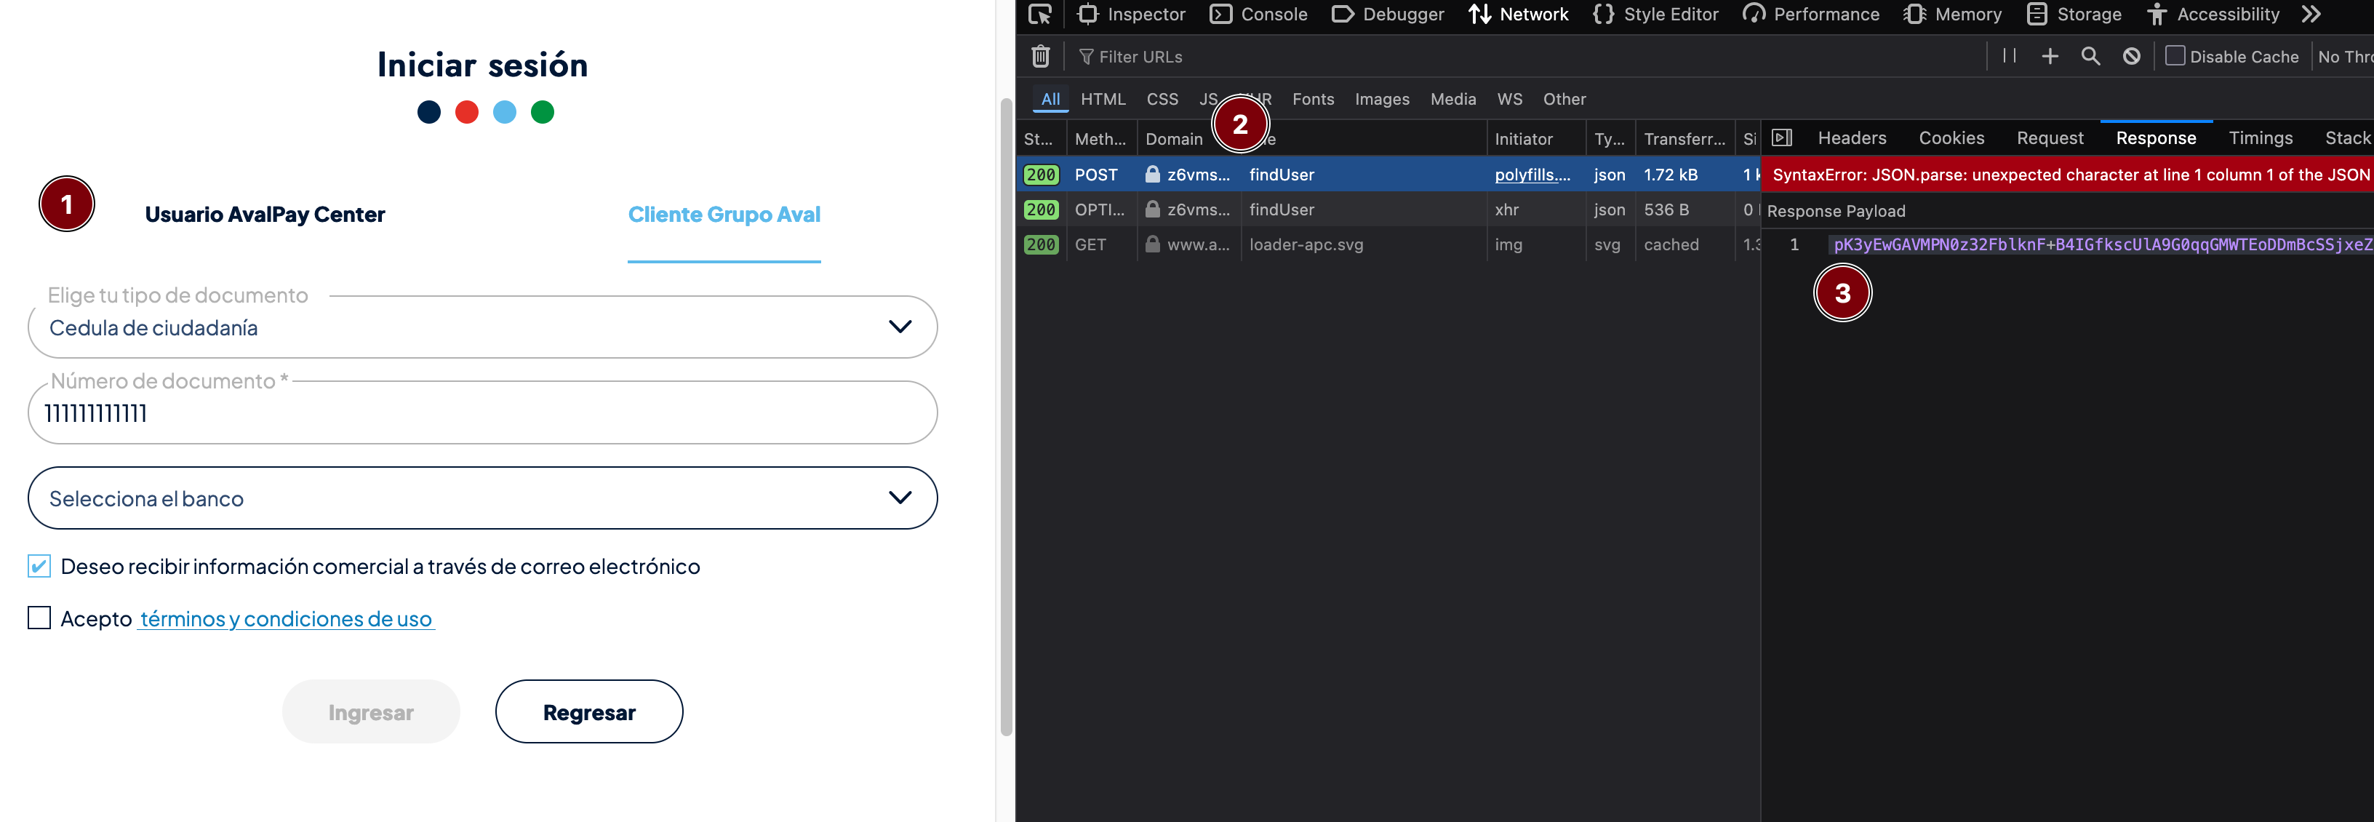This screenshot has height=822, width=2374.
Task: Filter requests by Other
Action: (1564, 99)
